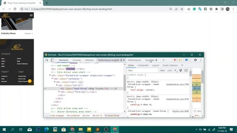Screen dimensions: 237x133
Task: Add a new style rule with plus icon
Action: (175, 71)
